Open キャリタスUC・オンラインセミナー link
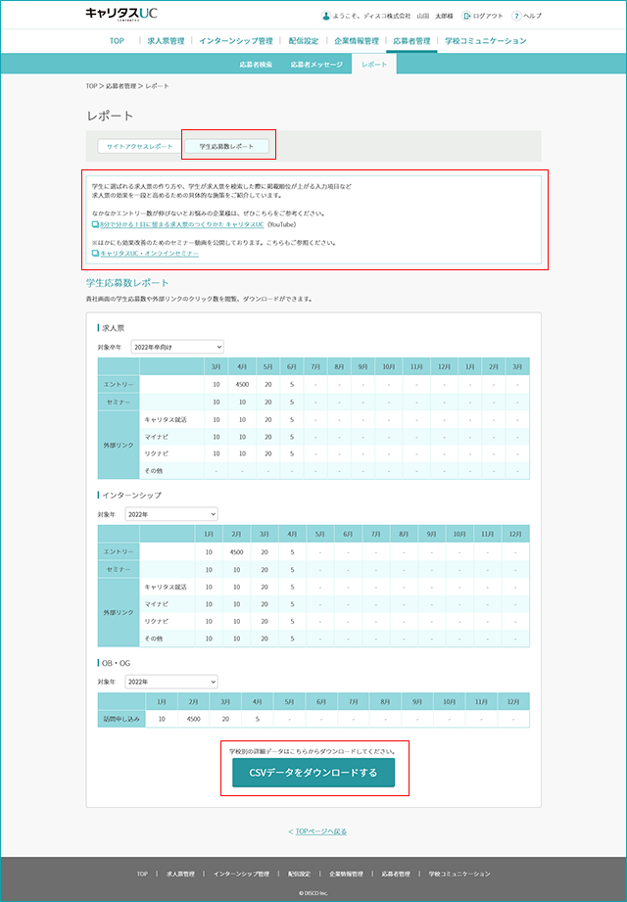627x902 pixels. pyautogui.click(x=150, y=253)
